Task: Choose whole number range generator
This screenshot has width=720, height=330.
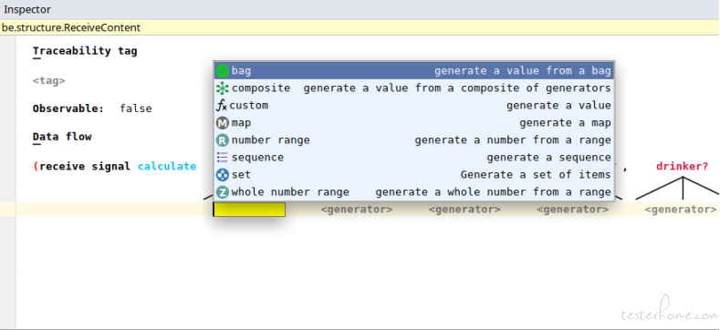Action: coord(413,191)
